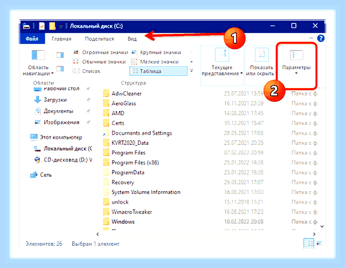
Task: Click the horizontal scroll right arrow
Action: tap(314, 234)
